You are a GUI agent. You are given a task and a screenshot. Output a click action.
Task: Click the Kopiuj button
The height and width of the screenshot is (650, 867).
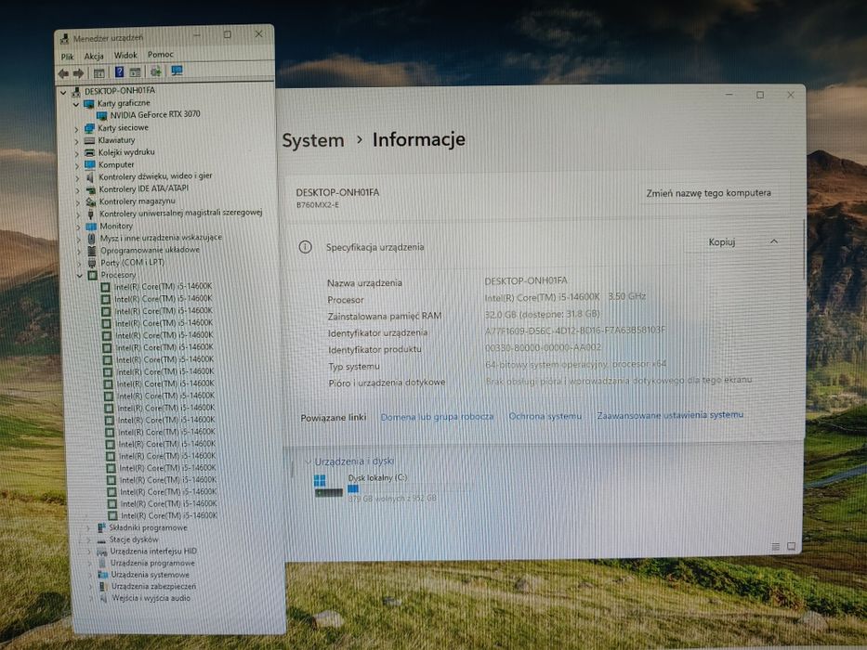point(722,242)
